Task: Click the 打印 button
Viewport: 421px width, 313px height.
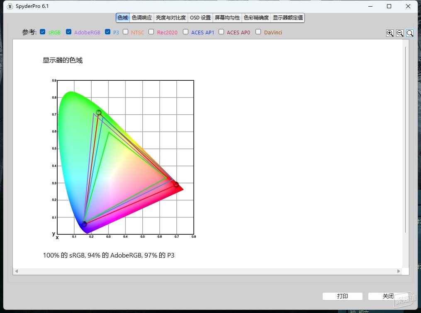Action: (x=343, y=296)
